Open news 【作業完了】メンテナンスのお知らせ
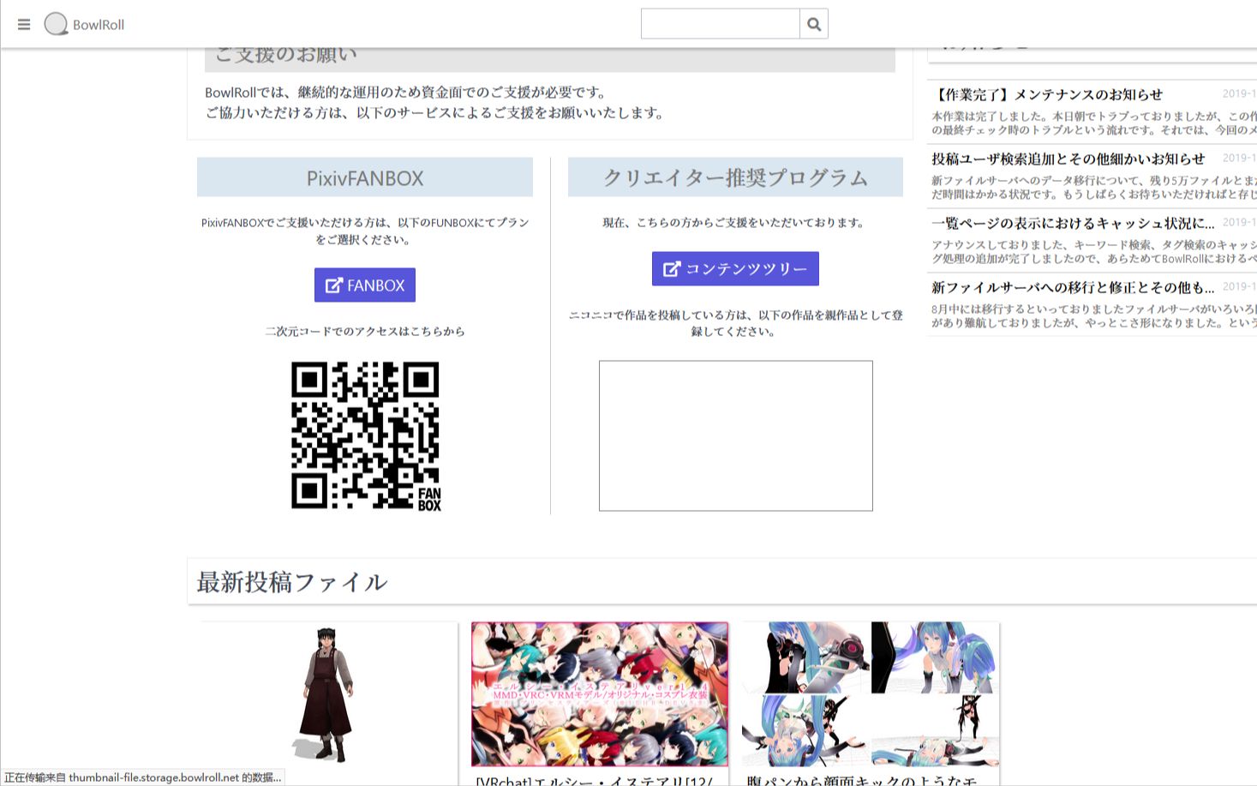 (1047, 94)
